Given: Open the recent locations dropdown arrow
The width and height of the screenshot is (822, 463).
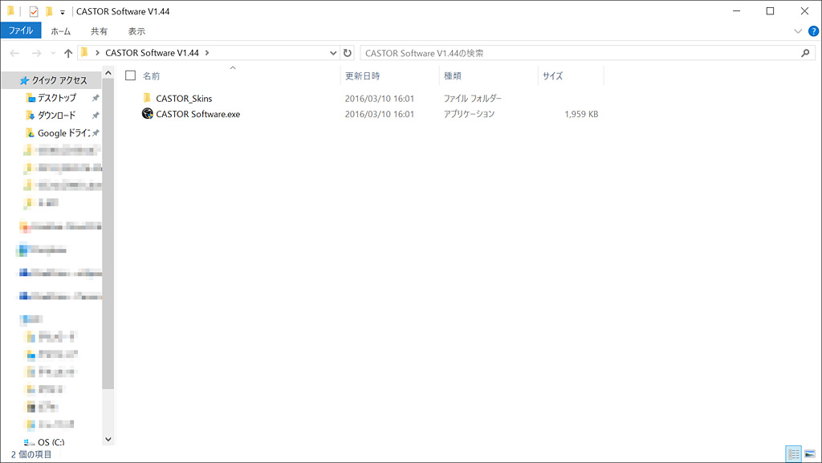Looking at the screenshot, I should 54,53.
